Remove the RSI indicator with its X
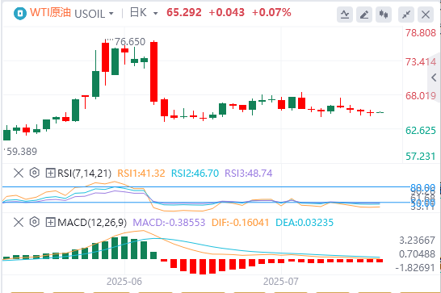Image resolution: width=441 pixels, height=293 pixels. 19,173
